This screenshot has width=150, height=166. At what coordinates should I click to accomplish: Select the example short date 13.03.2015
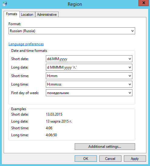click(54, 114)
